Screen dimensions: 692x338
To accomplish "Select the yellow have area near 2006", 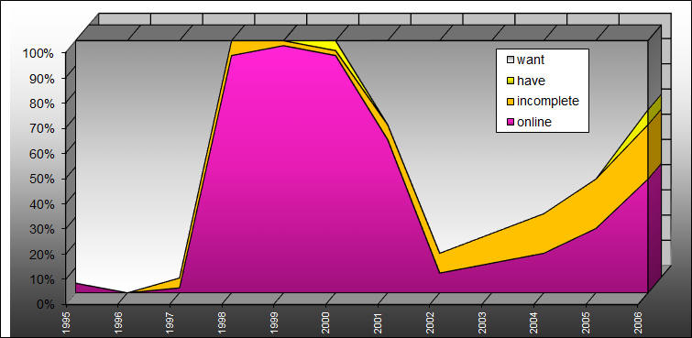I will pos(635,128).
